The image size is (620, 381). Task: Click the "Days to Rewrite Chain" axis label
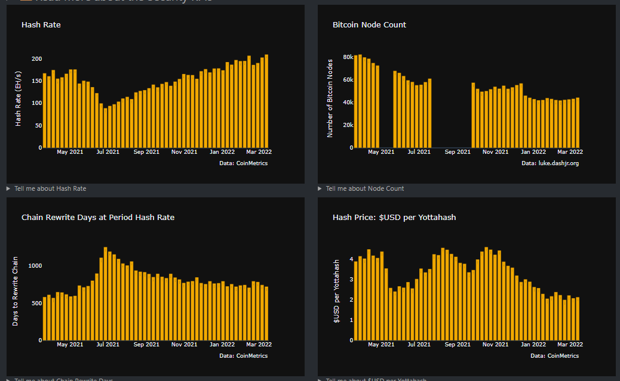coord(17,292)
